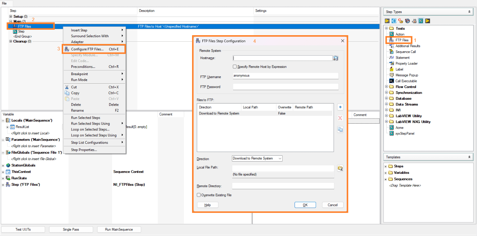Expand the Tests folder

click(x=387, y=28)
